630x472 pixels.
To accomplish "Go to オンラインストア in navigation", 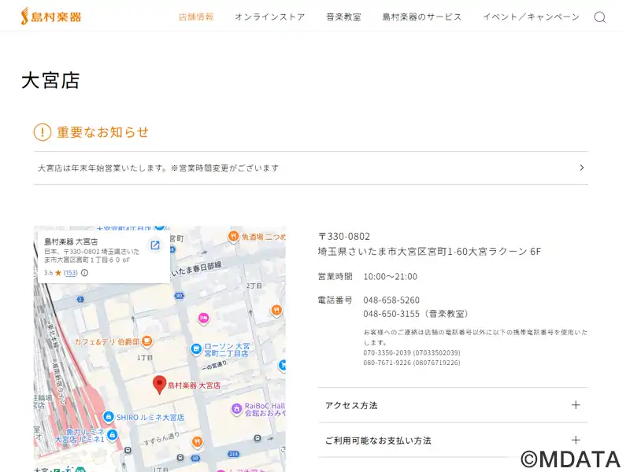I will click(x=269, y=17).
